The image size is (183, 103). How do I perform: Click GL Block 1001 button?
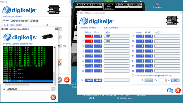click(98, 80)
